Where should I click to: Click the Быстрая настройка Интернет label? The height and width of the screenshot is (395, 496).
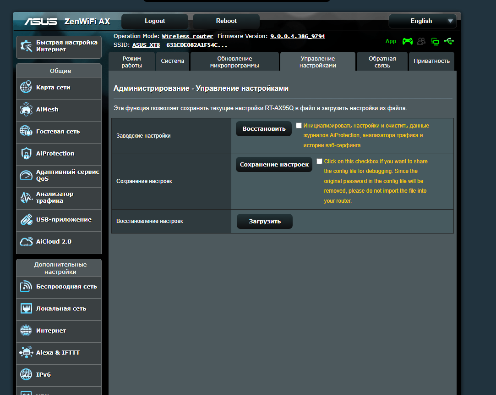[67, 46]
